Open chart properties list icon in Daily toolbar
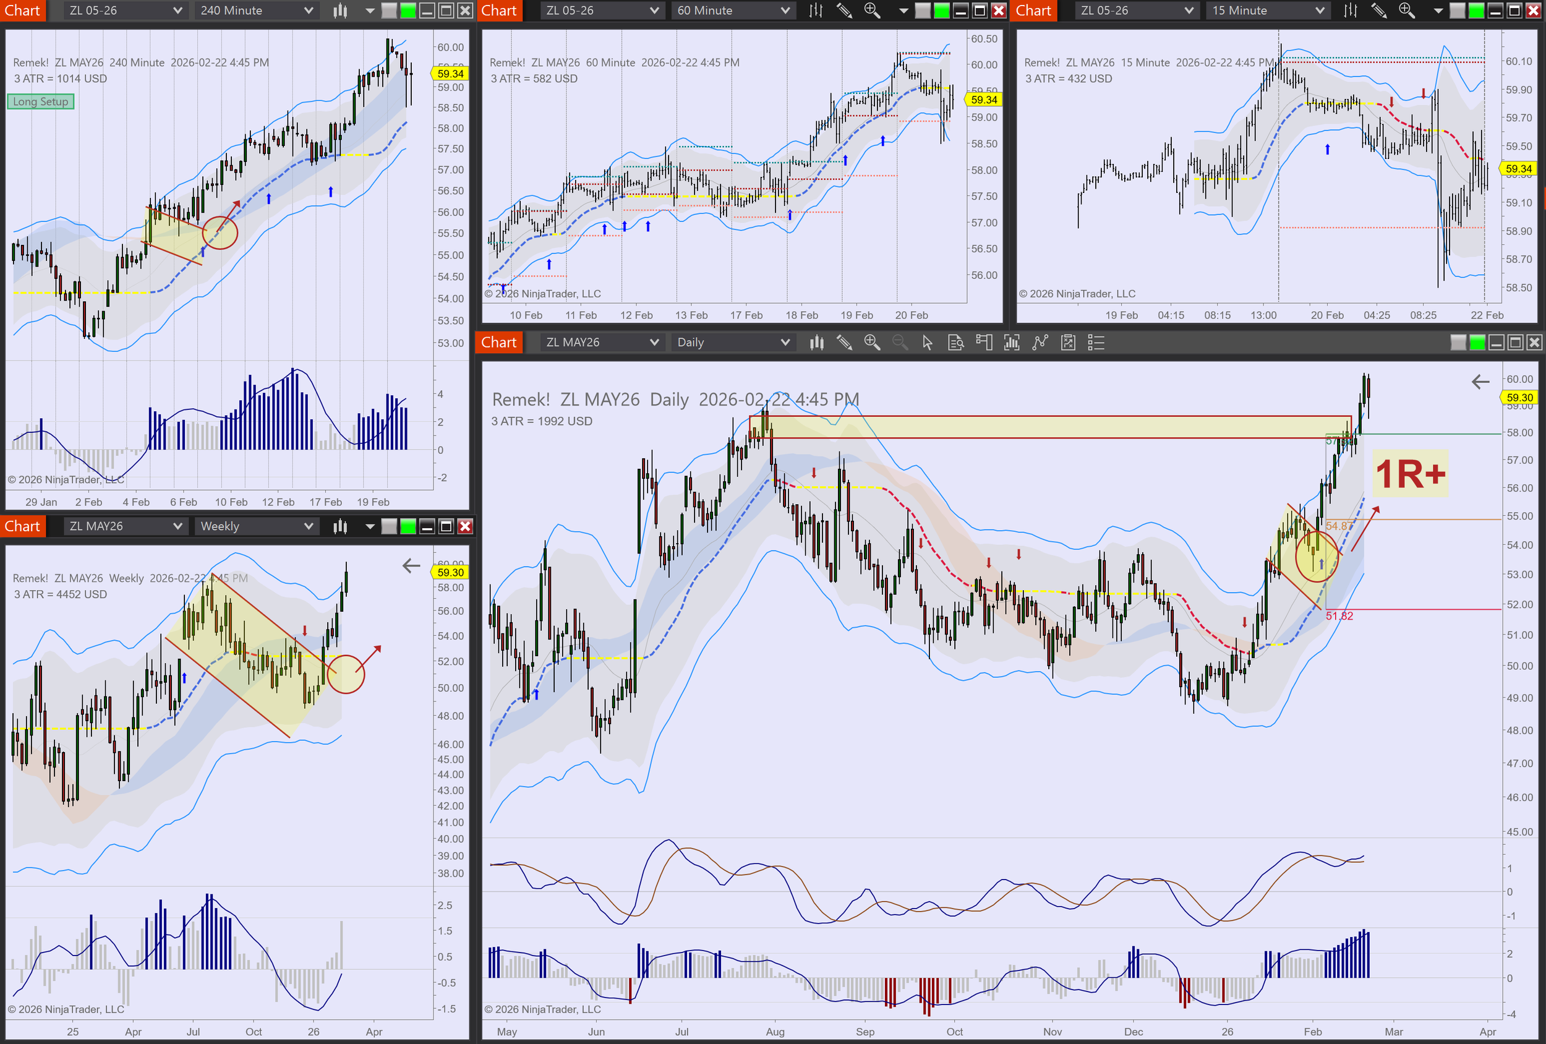1546x1044 pixels. 1096,343
